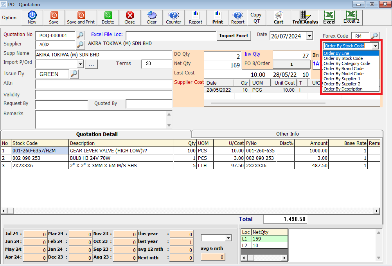Click the Validity input field
The height and width of the screenshot is (266, 392).
point(104,94)
